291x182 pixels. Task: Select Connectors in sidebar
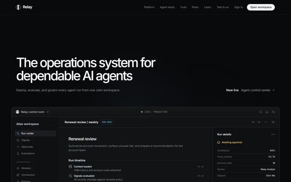[35, 175]
